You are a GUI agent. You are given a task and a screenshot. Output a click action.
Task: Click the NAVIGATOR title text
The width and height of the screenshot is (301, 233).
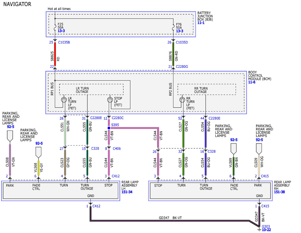17,4
